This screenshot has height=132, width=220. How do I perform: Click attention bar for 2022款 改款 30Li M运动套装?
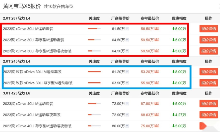[x=94, y=72]
